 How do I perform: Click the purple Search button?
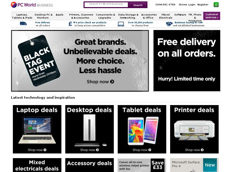click(x=138, y=5)
